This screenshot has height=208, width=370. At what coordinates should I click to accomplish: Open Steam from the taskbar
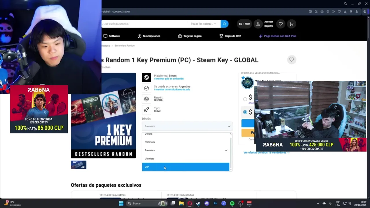click(198, 203)
